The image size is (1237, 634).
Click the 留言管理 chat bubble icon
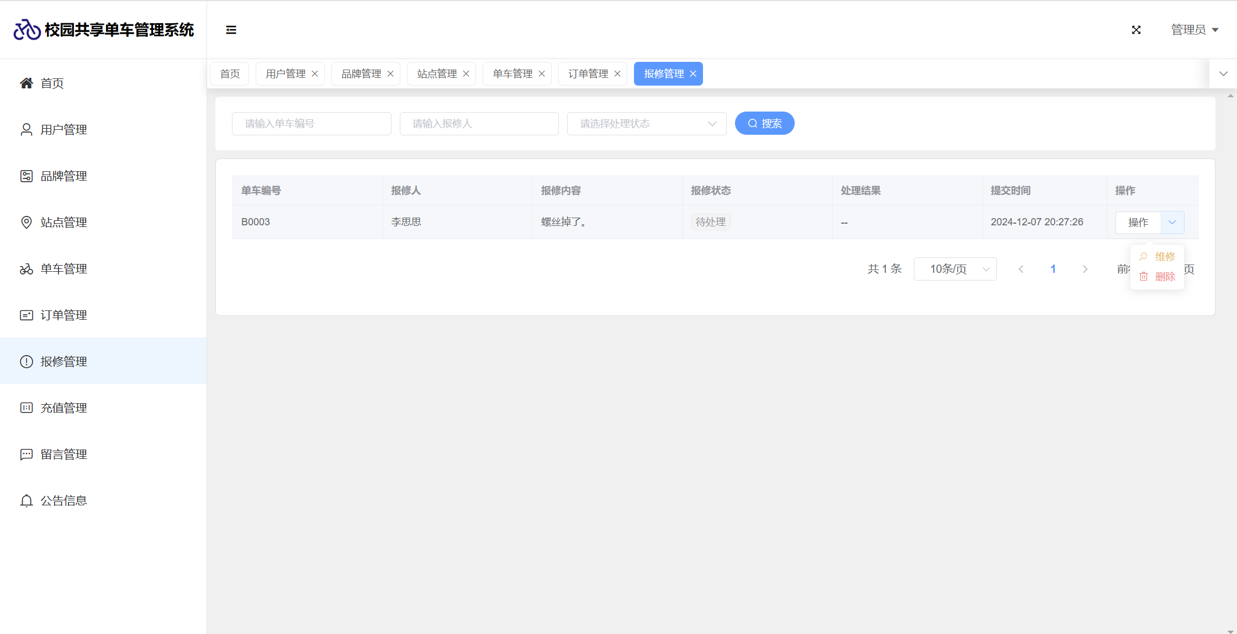(26, 455)
